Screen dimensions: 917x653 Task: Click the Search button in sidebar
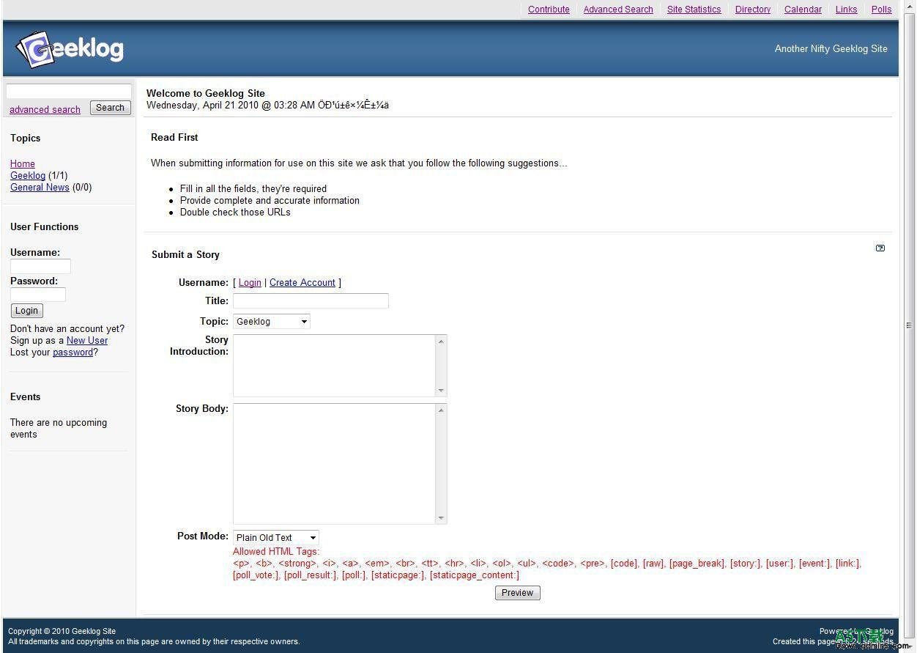point(110,108)
